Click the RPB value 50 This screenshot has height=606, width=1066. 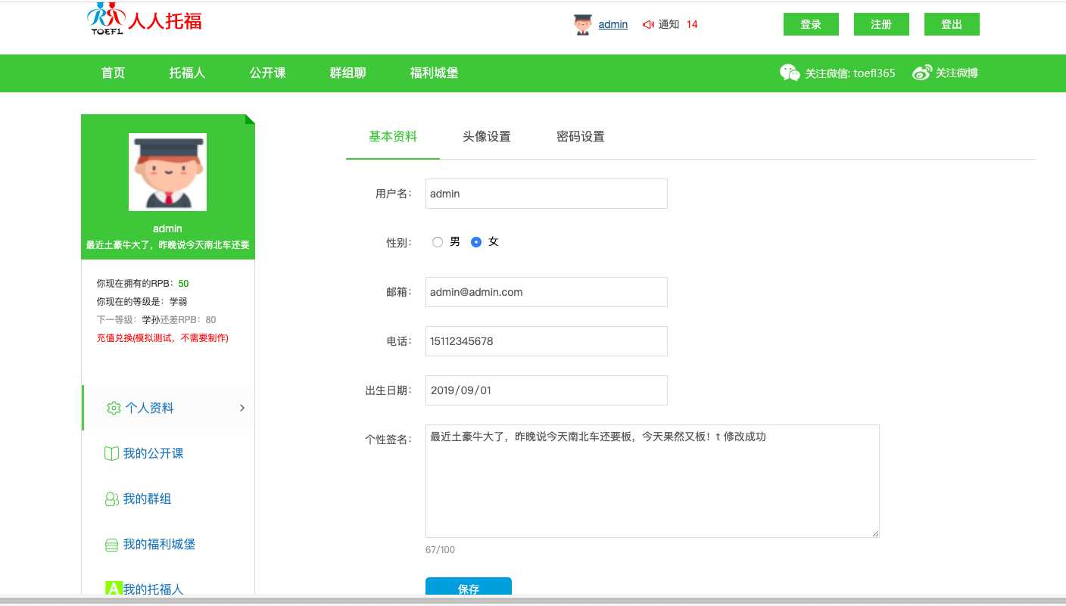[183, 284]
